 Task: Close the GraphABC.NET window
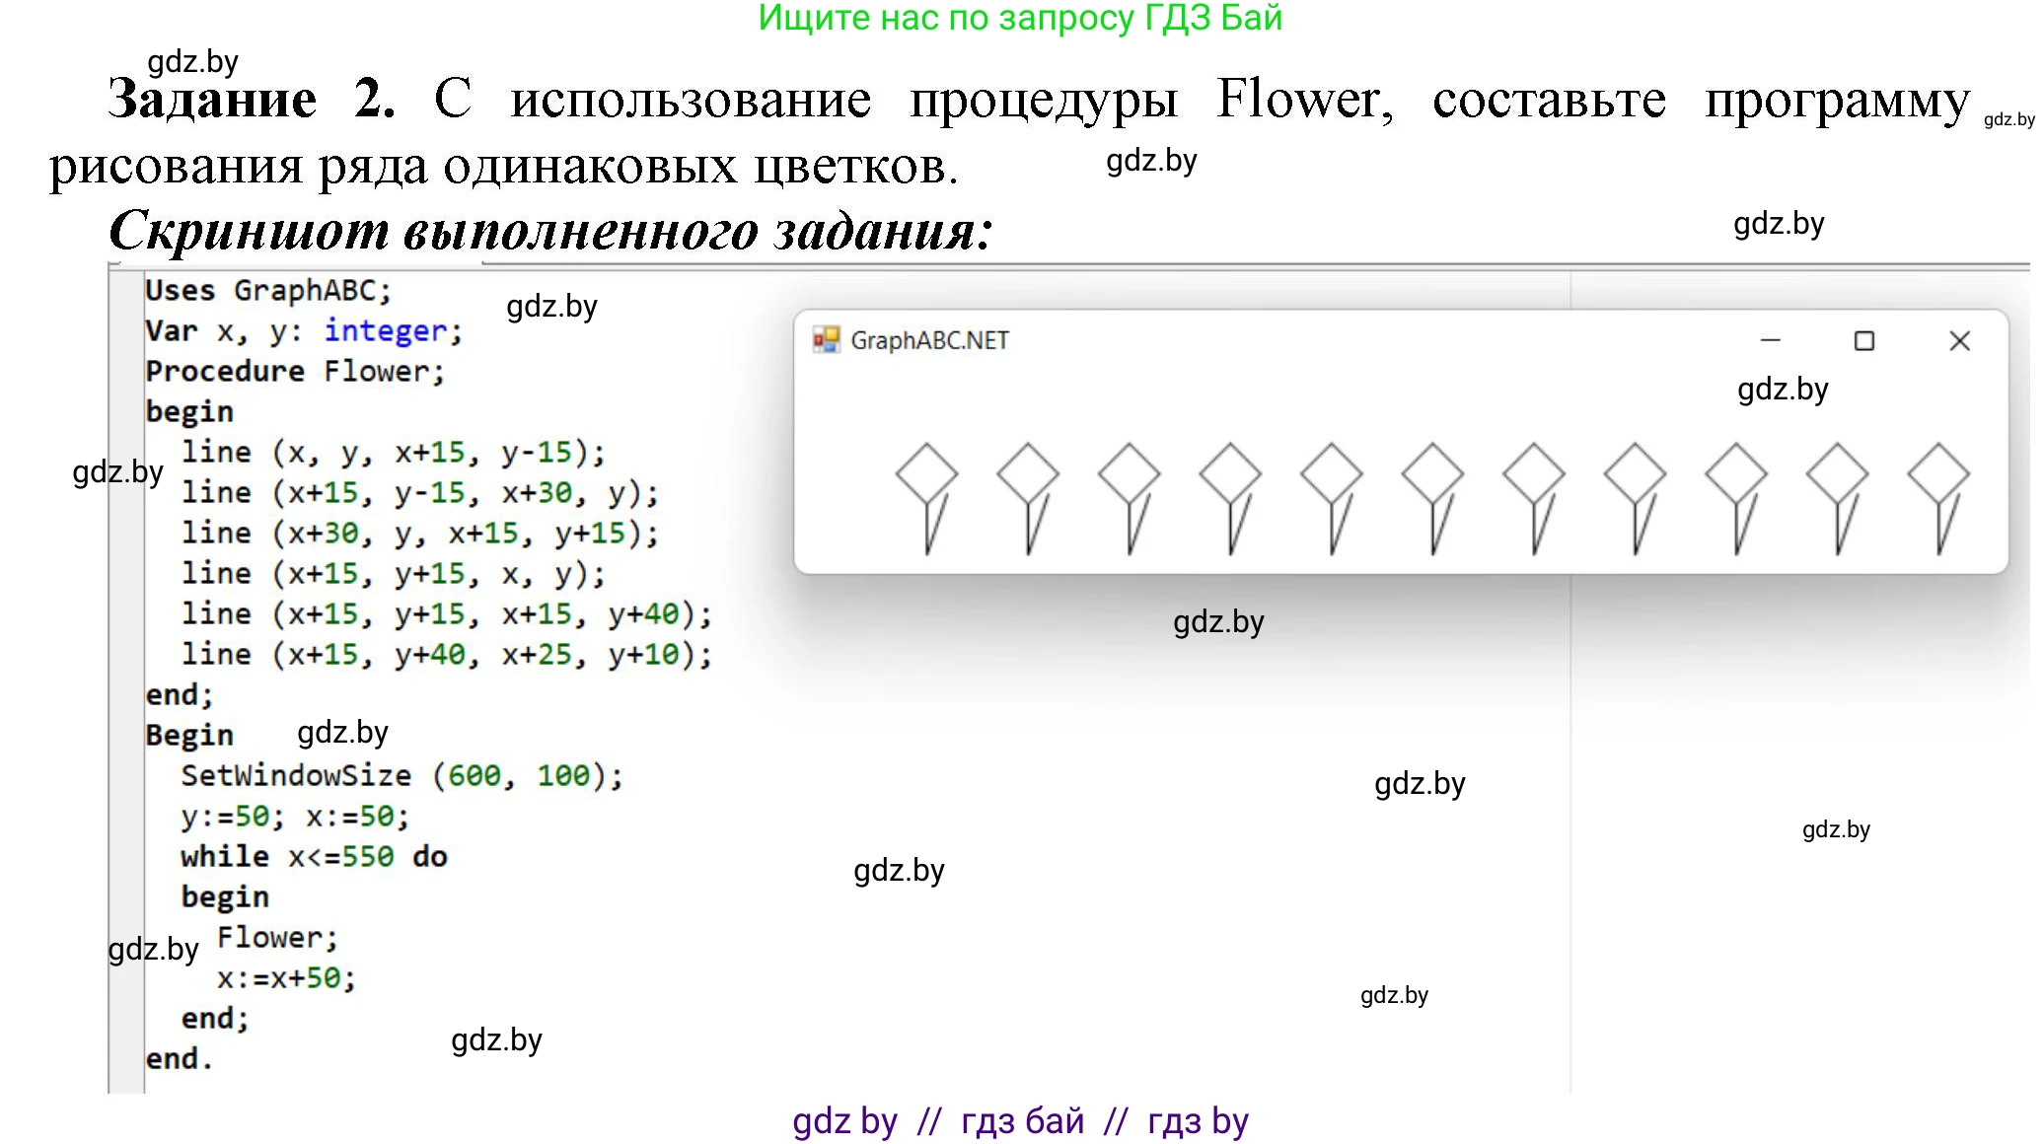tap(1959, 340)
